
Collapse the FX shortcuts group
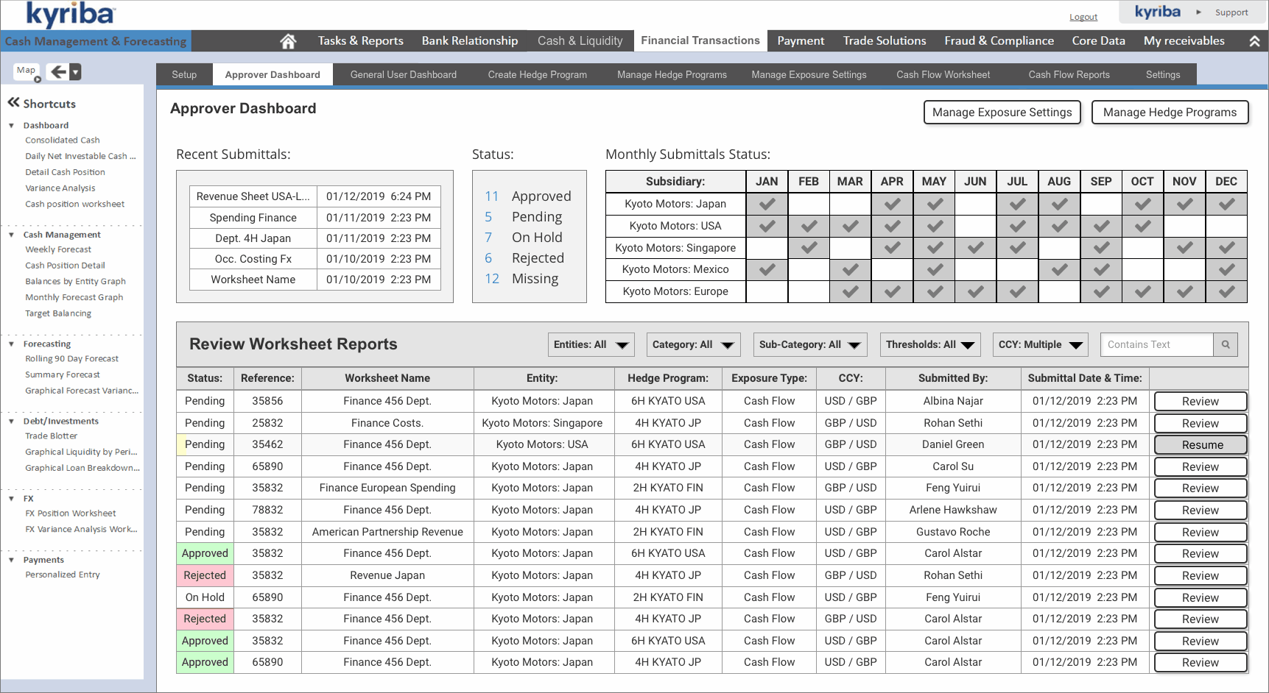(11, 499)
